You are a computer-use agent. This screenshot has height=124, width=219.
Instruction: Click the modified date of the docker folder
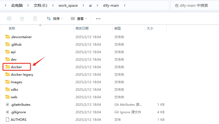[88, 67]
